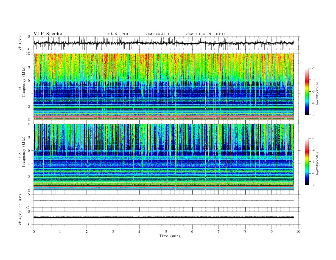The height and width of the screenshot is (260, 336).
Task: Click the "VLF Spectra" title text
Action: coord(48,34)
